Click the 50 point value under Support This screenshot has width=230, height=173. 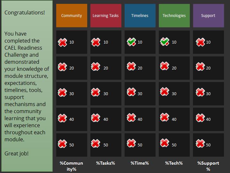click(208, 145)
